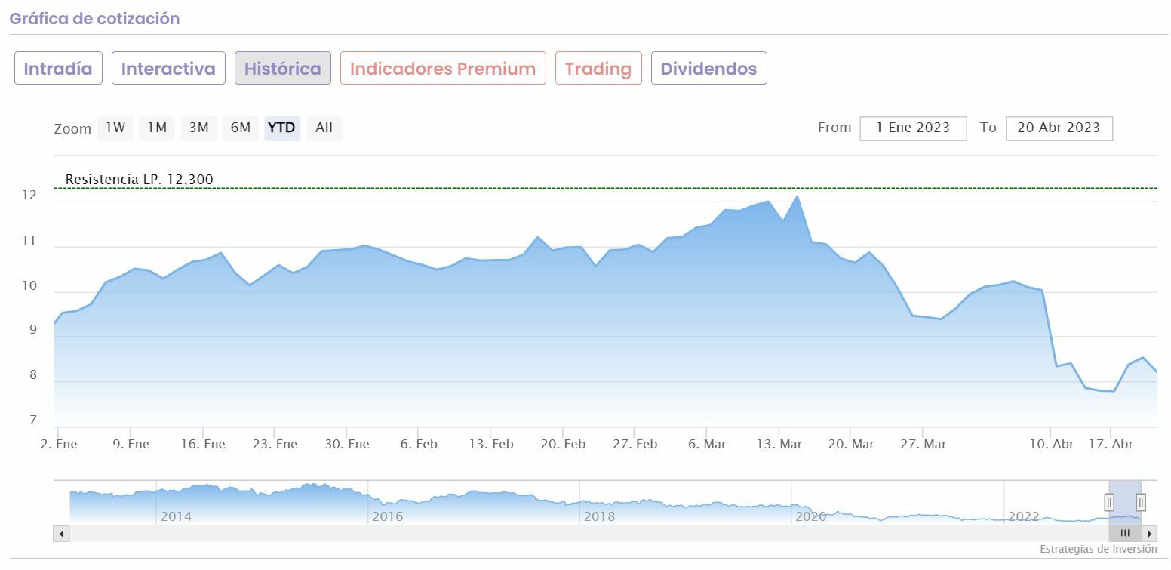Viewport: 1171px width, 570px height.
Task: Click the navigator scrollbar right arrow
Action: (x=1150, y=534)
